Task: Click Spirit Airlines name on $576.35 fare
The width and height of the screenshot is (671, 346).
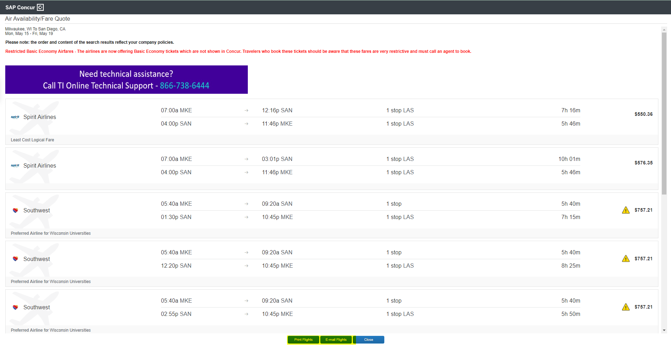Action: tap(40, 166)
